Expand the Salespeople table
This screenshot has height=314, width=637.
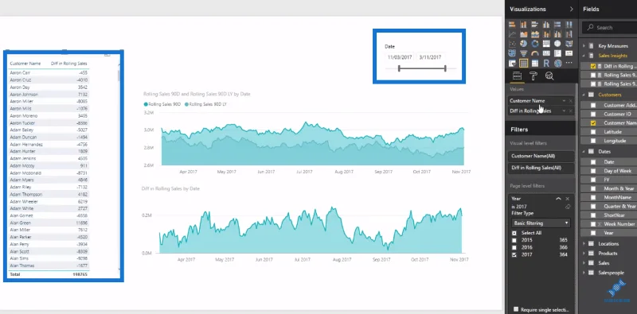point(584,273)
